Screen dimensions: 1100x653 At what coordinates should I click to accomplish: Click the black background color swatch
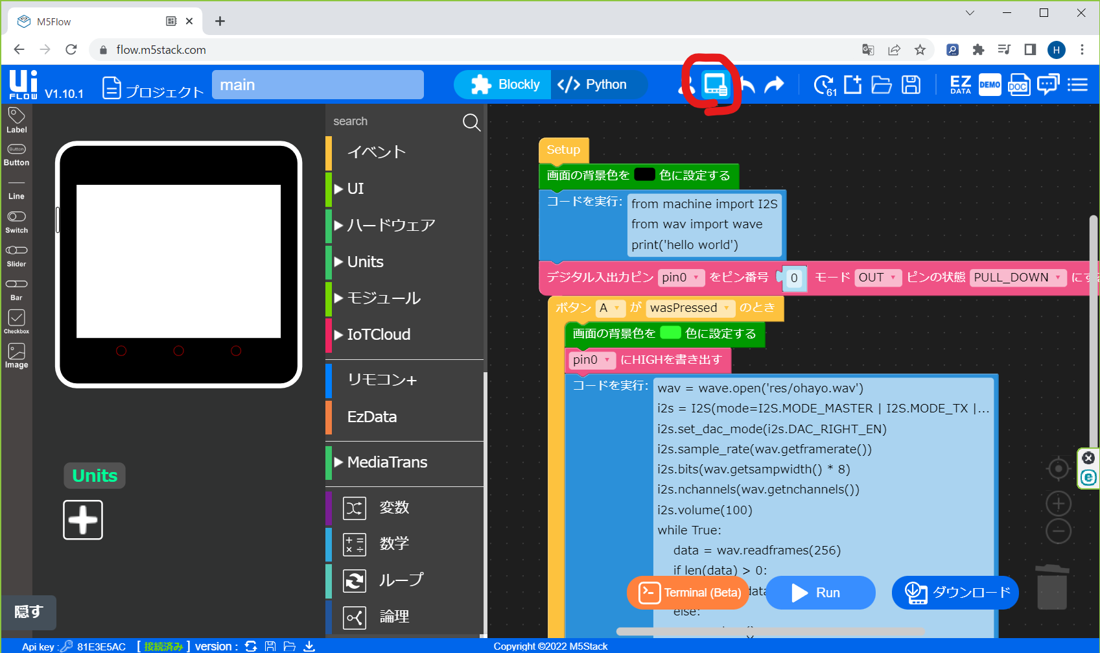644,174
